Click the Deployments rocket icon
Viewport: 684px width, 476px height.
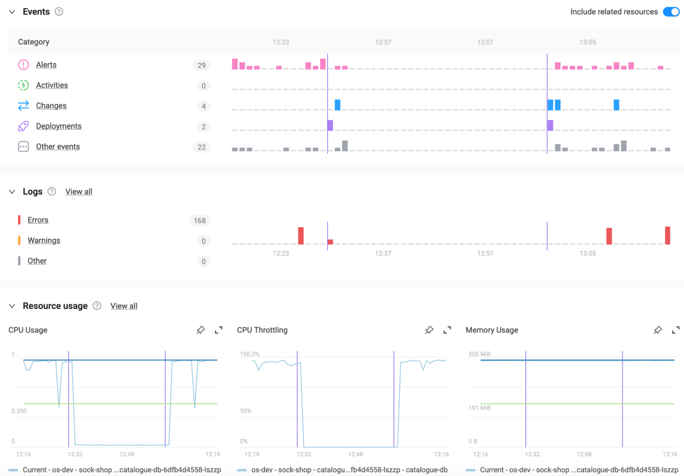pyautogui.click(x=23, y=126)
